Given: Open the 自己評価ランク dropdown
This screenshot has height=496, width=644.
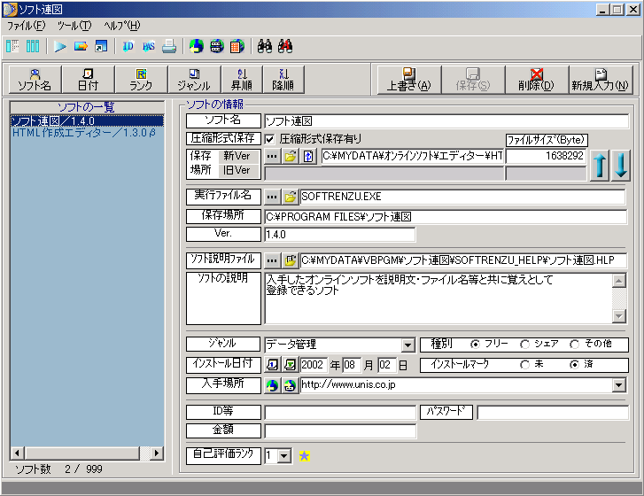Looking at the screenshot, I should (x=283, y=455).
